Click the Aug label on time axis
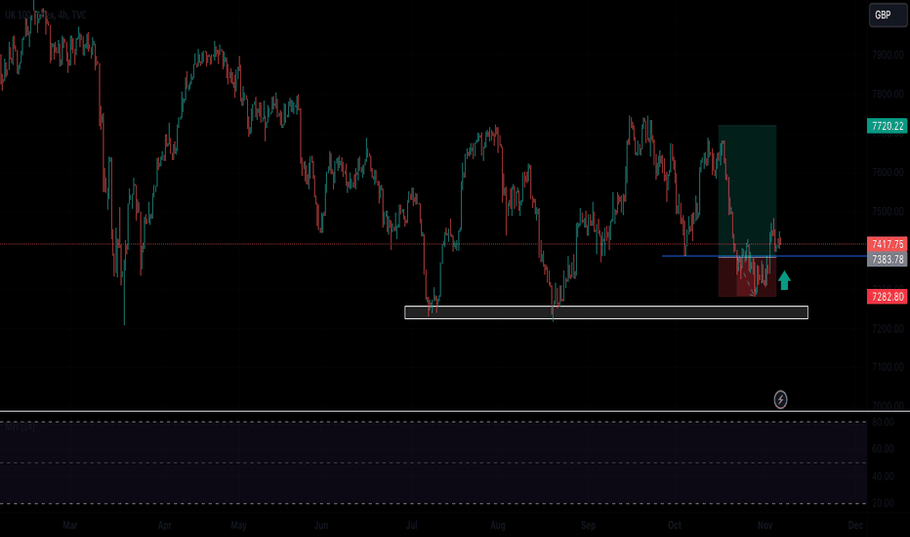This screenshot has width=910, height=537. coord(497,525)
